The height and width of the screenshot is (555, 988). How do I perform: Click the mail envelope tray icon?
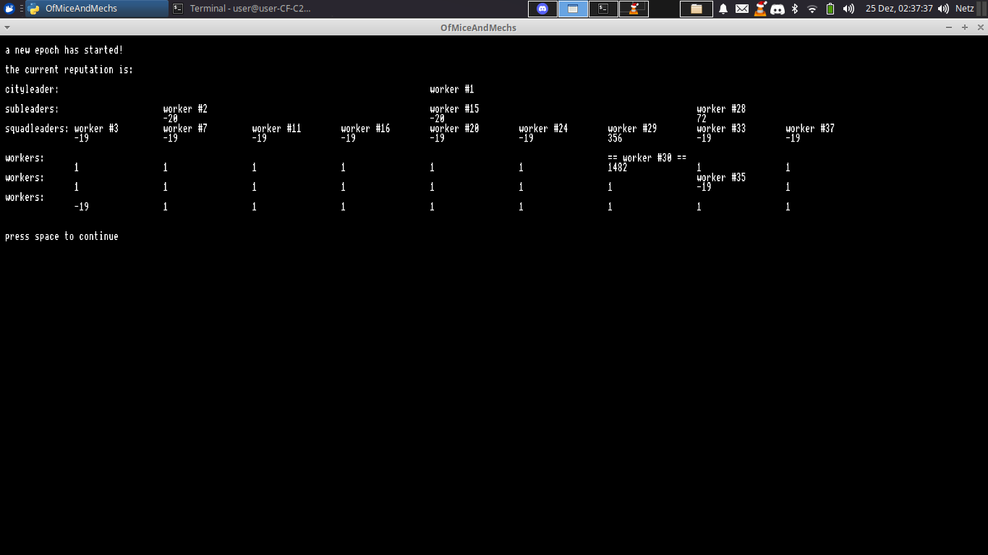(742, 9)
